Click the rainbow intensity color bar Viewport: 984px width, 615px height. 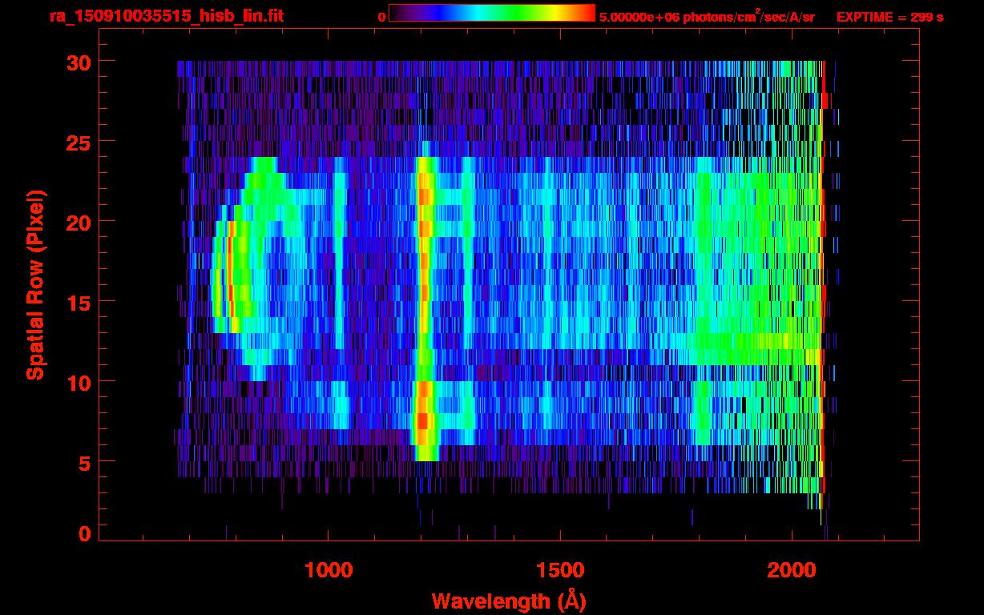click(x=492, y=13)
